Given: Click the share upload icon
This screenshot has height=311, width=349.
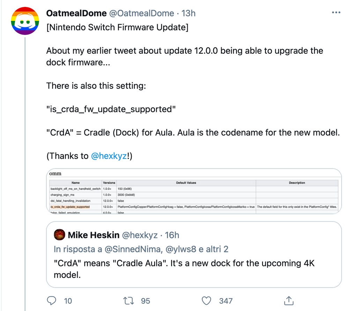Looking at the screenshot, I should (x=289, y=300).
